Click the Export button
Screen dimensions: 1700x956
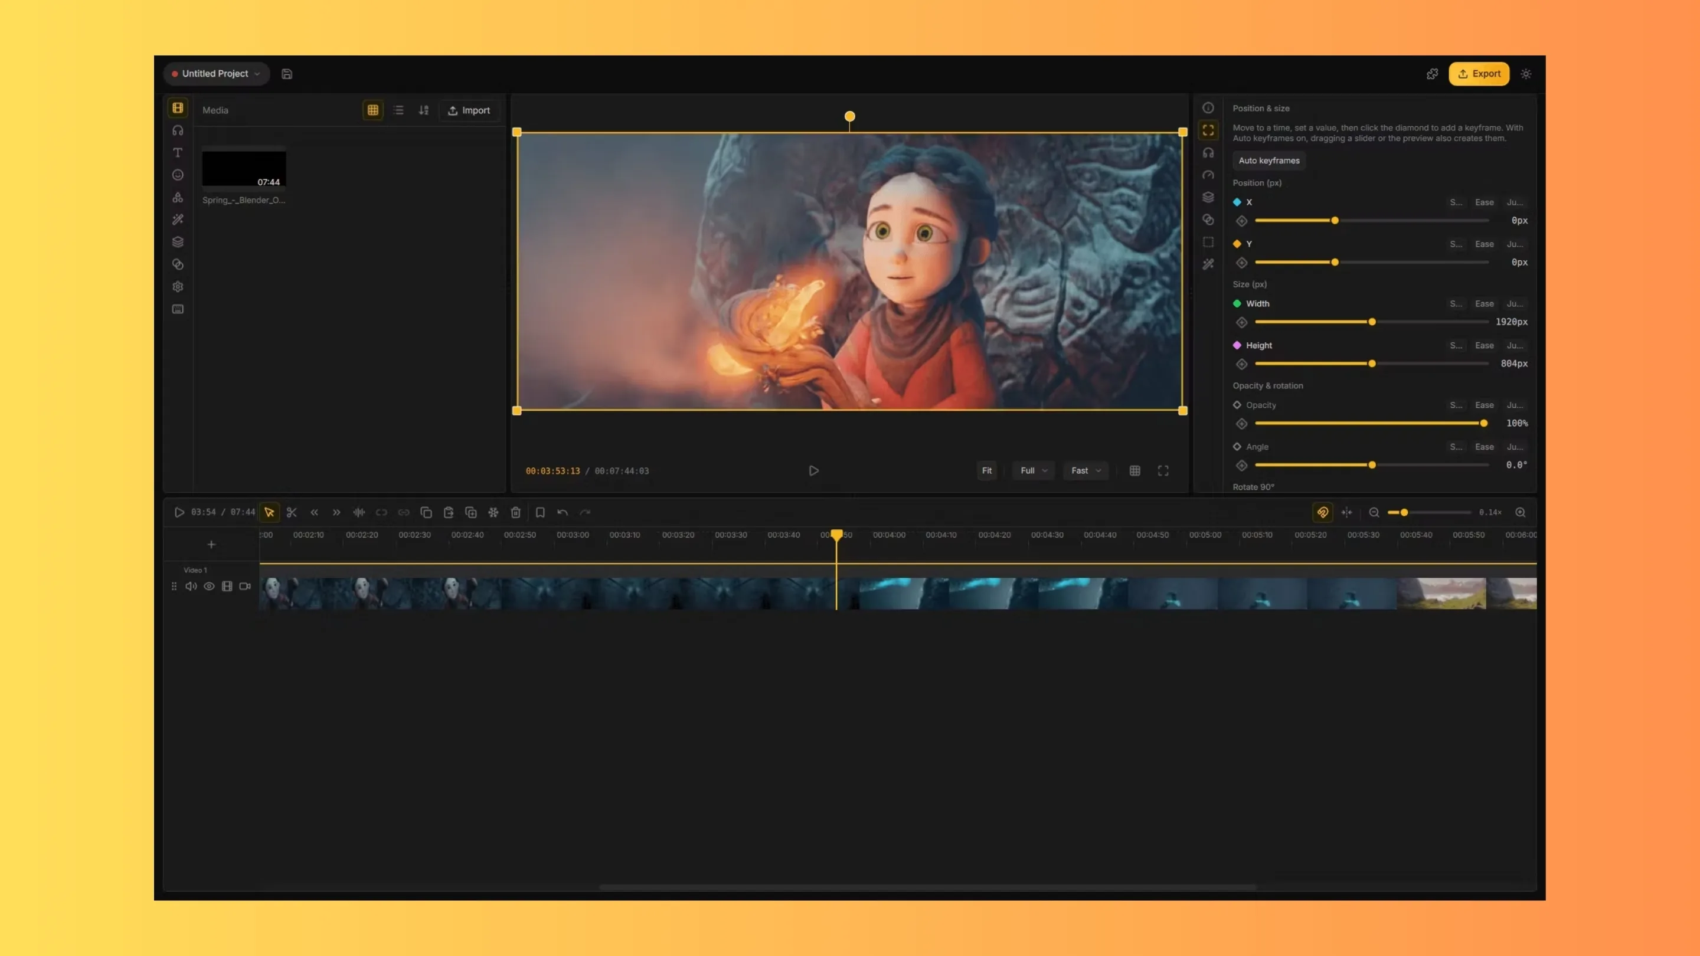point(1478,74)
